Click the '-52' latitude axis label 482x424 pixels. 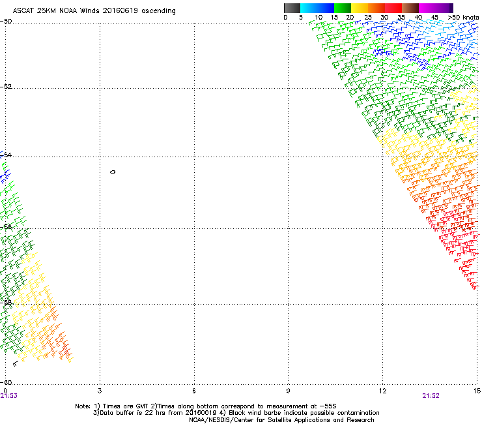tap(7, 87)
